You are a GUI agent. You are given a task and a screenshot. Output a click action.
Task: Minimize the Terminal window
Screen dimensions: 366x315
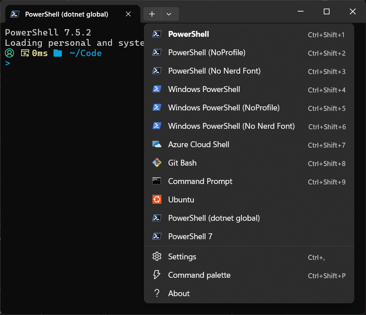coord(300,11)
